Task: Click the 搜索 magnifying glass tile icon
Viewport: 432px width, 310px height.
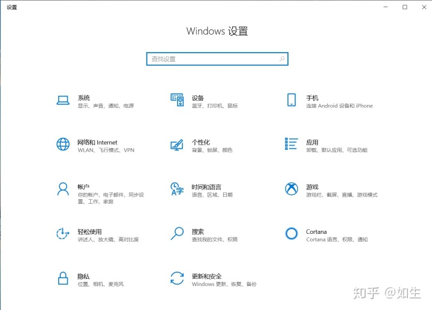Action: coord(177,233)
